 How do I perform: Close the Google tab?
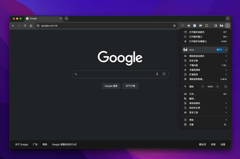pyautogui.click(x=60, y=19)
